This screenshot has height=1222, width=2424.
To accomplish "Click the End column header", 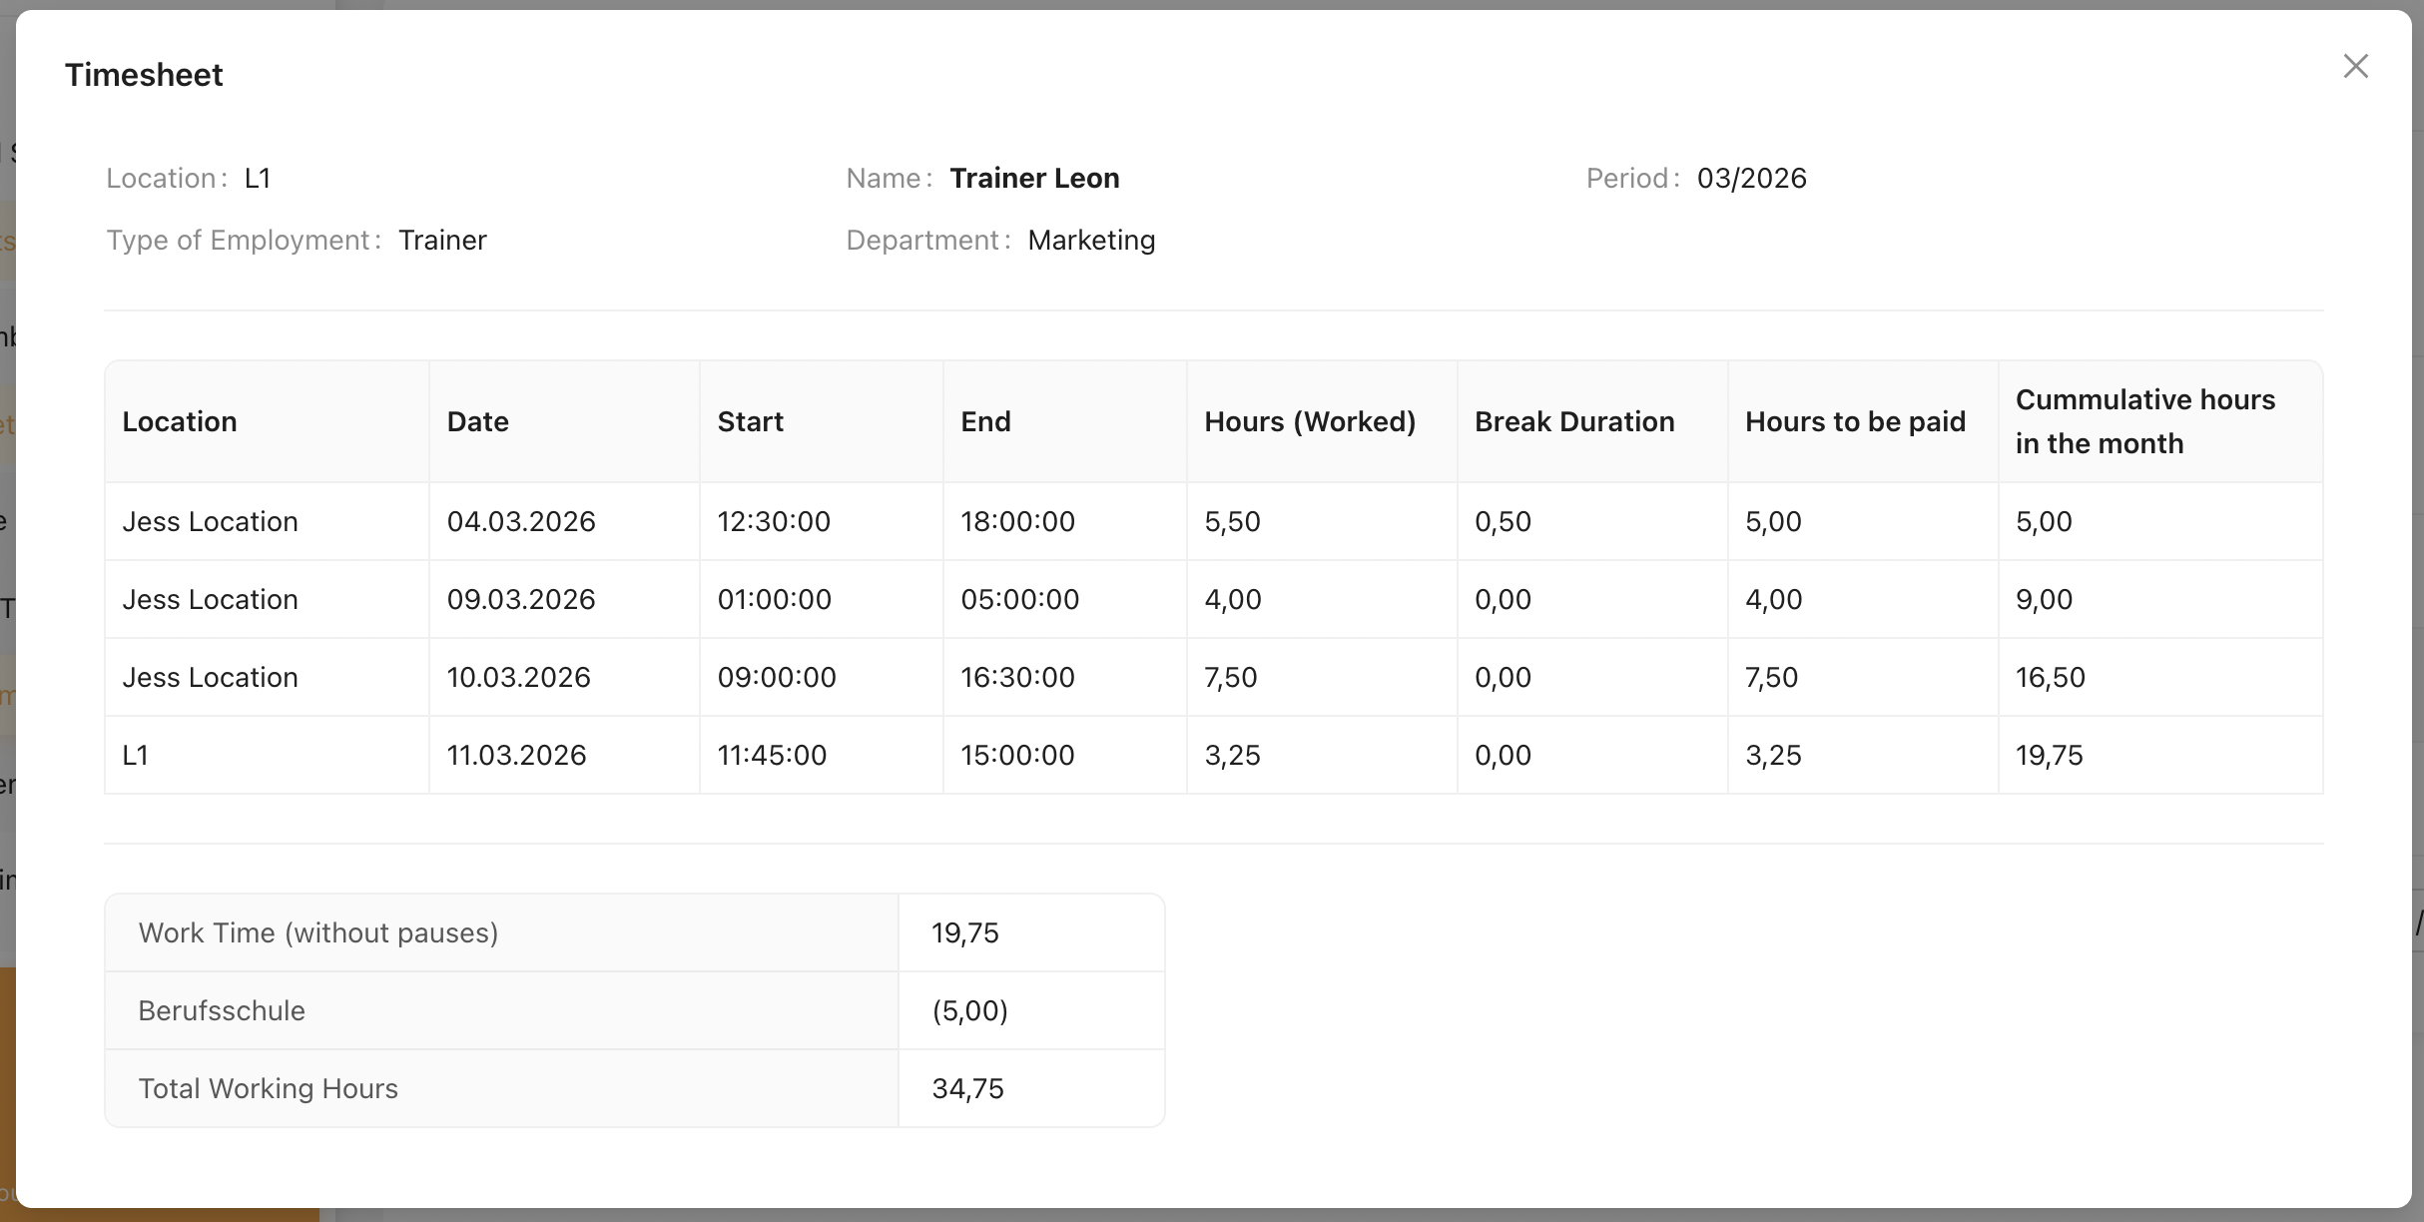I will pyautogui.click(x=985, y=421).
